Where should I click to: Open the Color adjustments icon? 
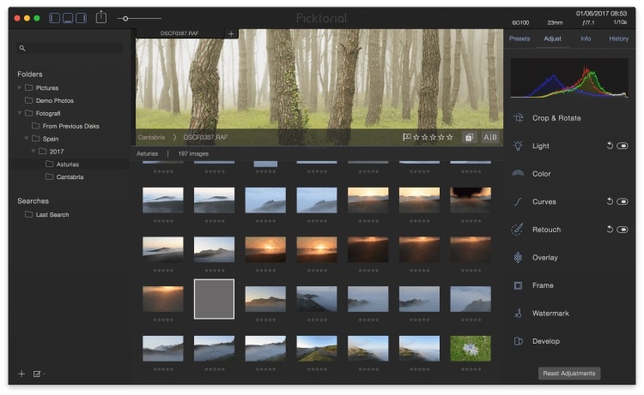(518, 174)
